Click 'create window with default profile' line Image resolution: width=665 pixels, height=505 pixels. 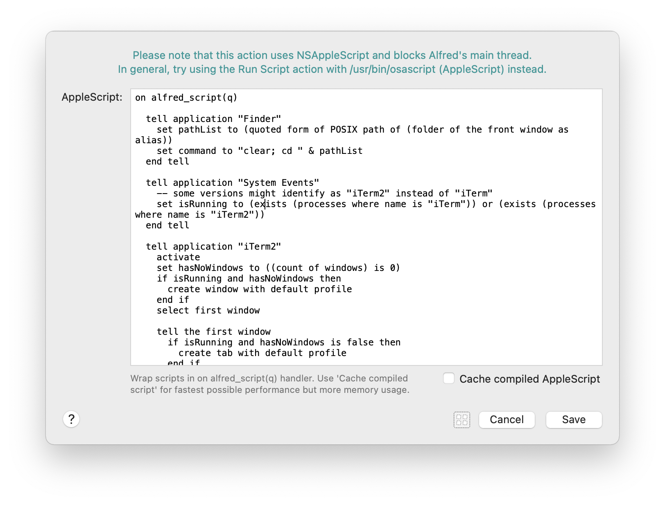[260, 289]
